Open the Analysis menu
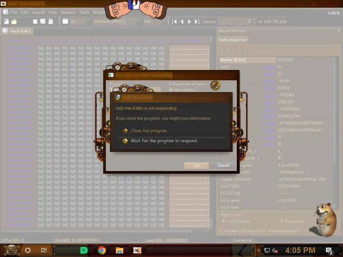 (x=68, y=12)
